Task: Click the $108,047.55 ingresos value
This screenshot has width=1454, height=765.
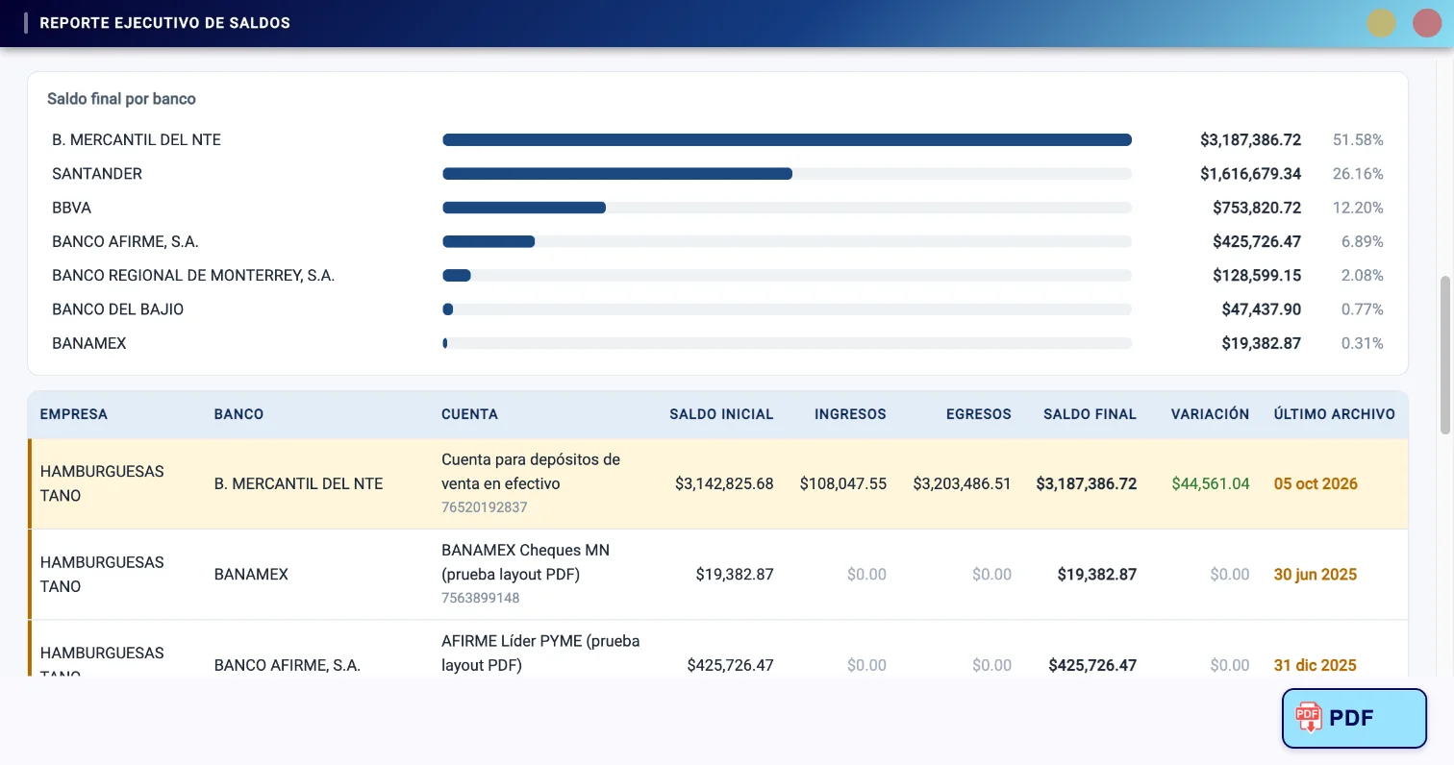Action: 843,483
